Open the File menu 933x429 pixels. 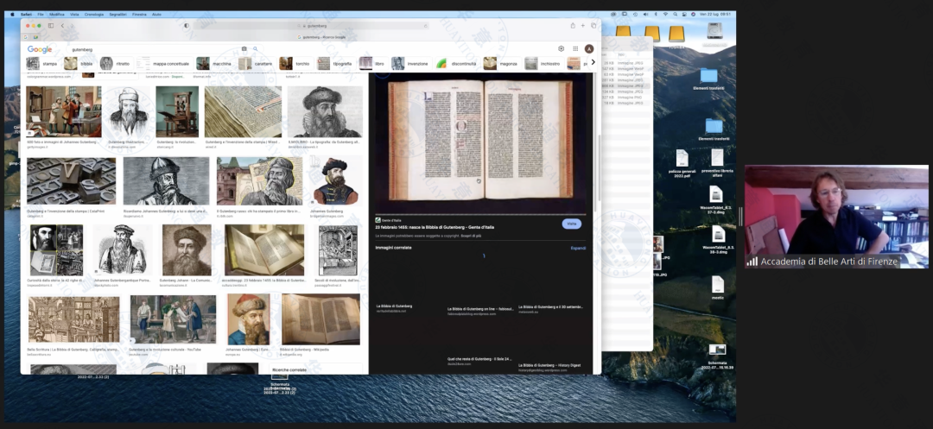(x=41, y=14)
